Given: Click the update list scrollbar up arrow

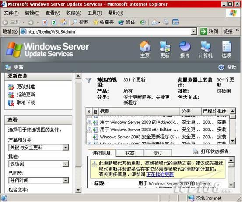Looking at the screenshot, I should (233, 111).
